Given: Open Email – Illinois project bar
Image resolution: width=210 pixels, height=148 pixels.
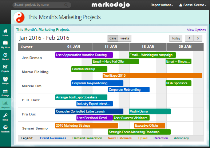Looking at the screenshot, I should point(178,62).
